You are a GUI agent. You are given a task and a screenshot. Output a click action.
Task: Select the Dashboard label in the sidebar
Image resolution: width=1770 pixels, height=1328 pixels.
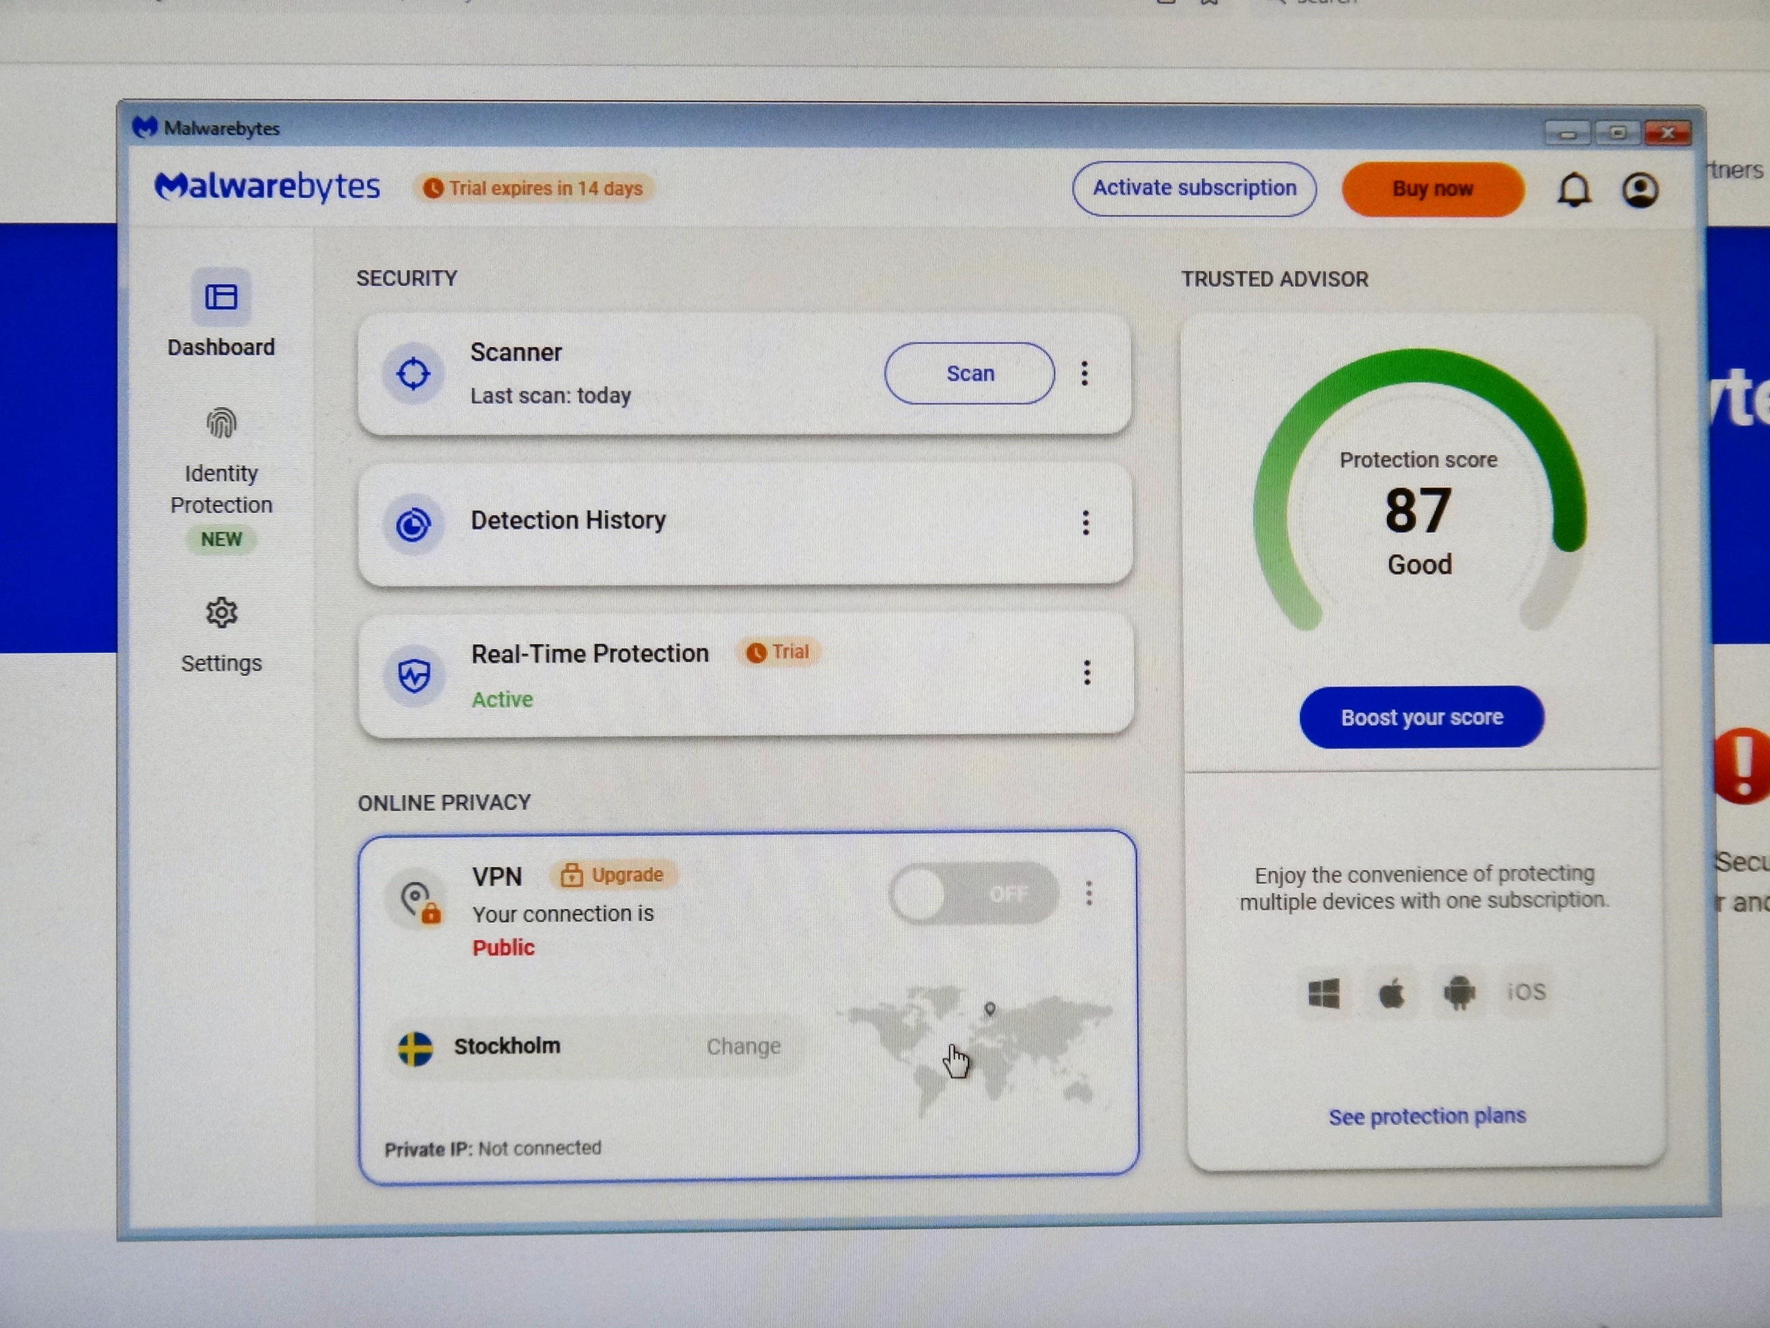[x=221, y=346]
